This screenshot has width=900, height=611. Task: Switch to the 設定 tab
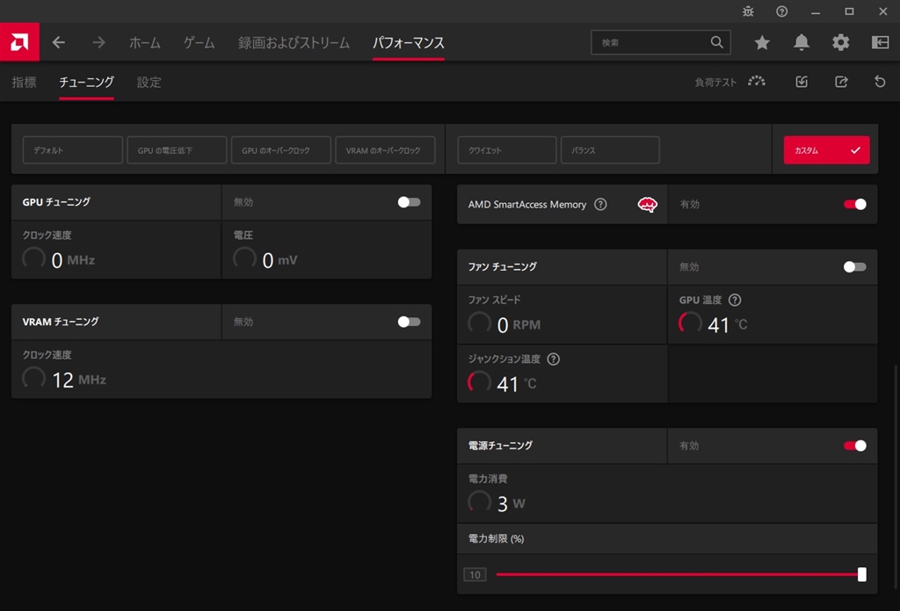click(149, 82)
